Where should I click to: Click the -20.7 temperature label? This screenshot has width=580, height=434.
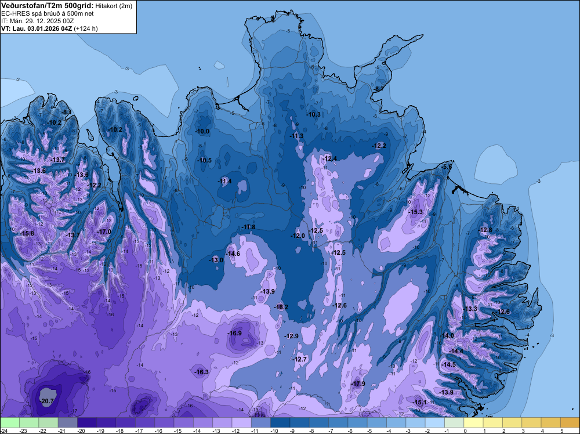[46, 401]
